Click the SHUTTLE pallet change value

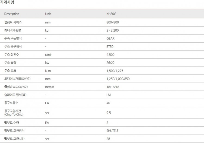(112, 131)
